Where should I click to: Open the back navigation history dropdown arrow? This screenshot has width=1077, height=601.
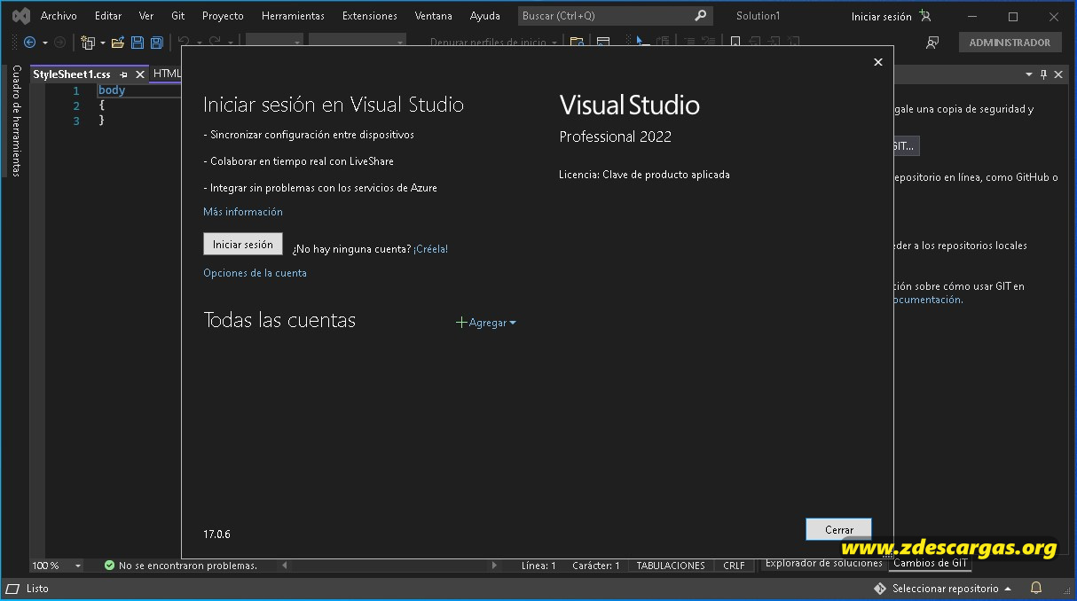45,43
